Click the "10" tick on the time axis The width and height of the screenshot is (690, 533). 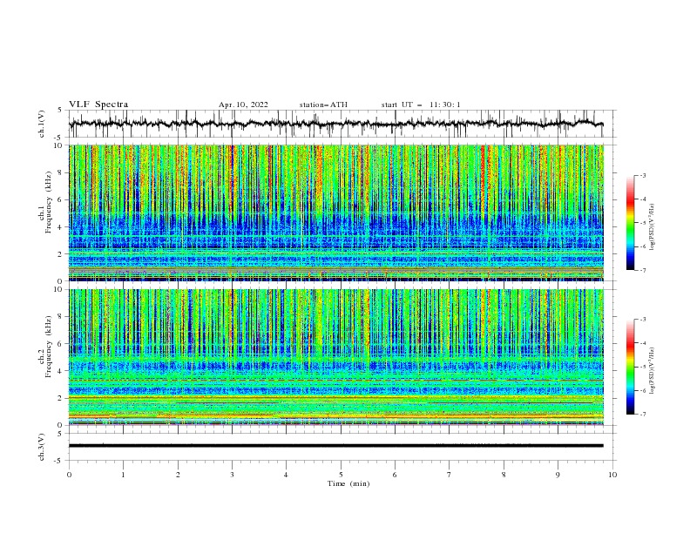coord(612,475)
